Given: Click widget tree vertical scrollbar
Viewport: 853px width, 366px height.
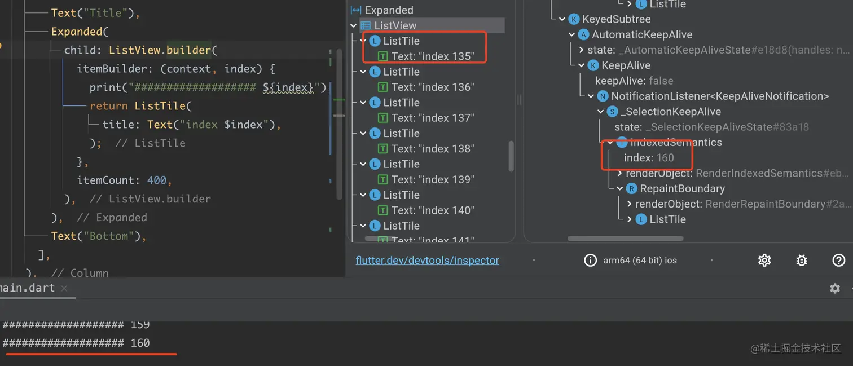Looking at the screenshot, I should click(511, 156).
